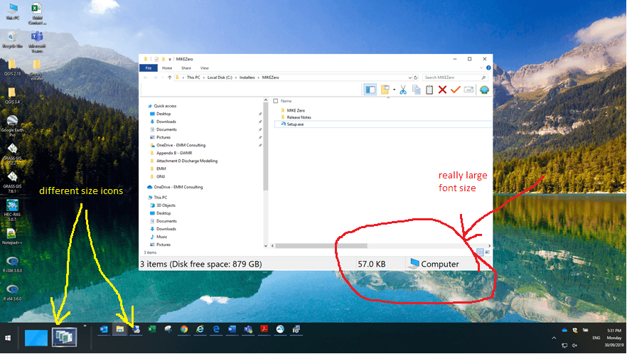The height and width of the screenshot is (354, 627).
Task: Click Local Disk (C:) in the address breadcrumb
Action: pyautogui.click(x=220, y=77)
